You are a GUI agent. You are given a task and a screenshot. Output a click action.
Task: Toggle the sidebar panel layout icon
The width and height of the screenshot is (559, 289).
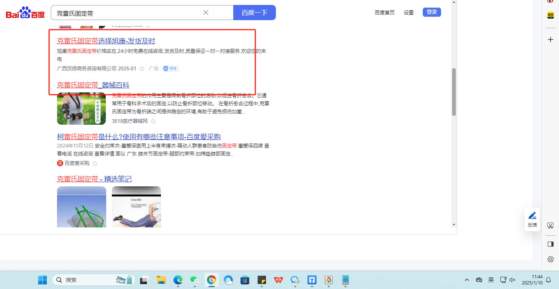point(550,244)
